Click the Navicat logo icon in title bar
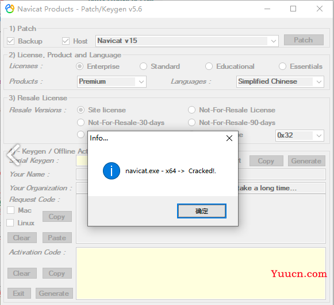 coord(10,9)
